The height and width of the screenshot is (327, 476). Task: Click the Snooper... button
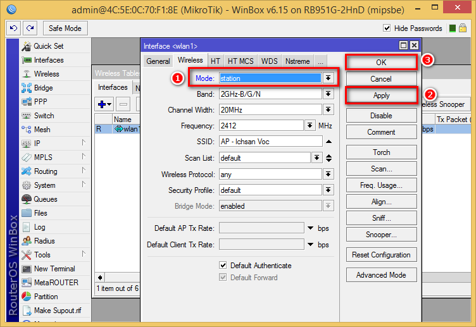[381, 235]
